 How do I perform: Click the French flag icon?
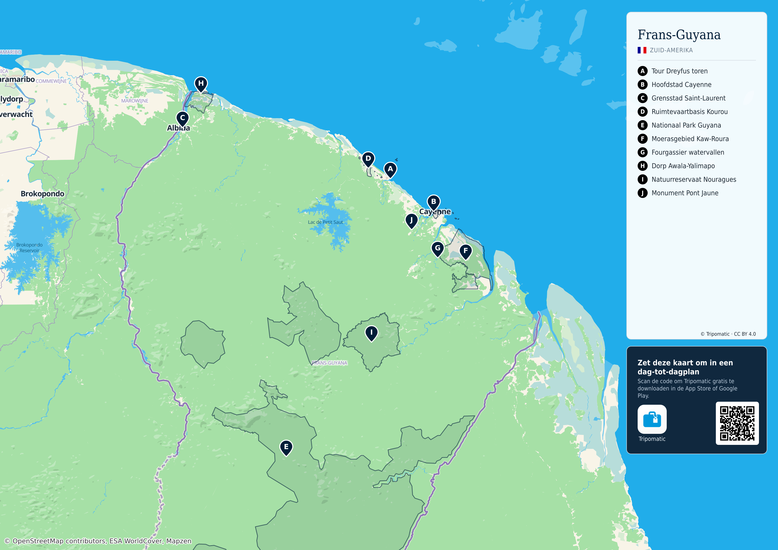click(x=642, y=50)
